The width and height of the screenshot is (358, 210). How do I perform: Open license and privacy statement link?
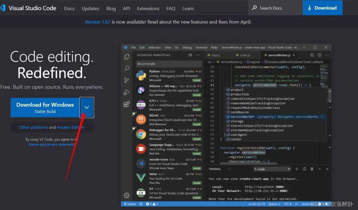(51, 144)
